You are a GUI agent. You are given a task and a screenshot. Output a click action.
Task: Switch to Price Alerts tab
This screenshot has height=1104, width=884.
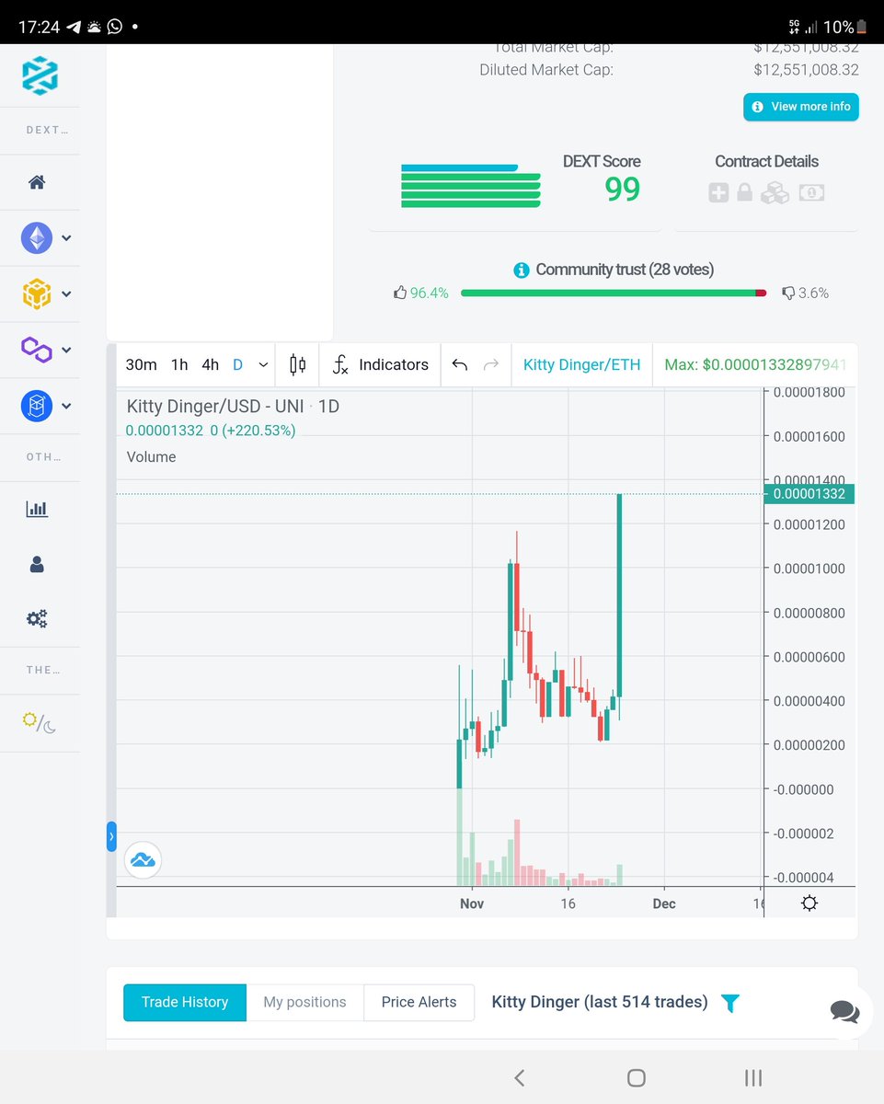tap(419, 1002)
